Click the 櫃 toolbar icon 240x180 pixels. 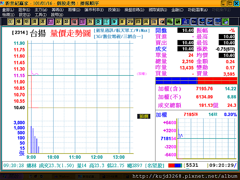click(18, 22)
